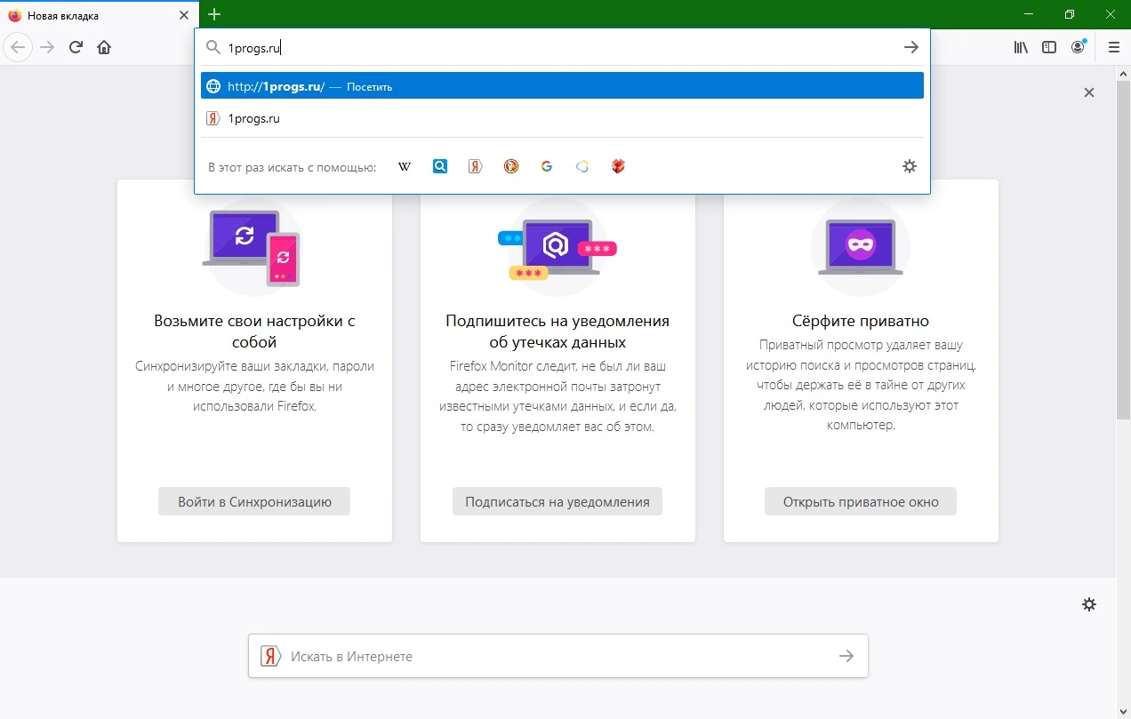
Task: Search this time with Wikipedia icon
Action: [405, 166]
